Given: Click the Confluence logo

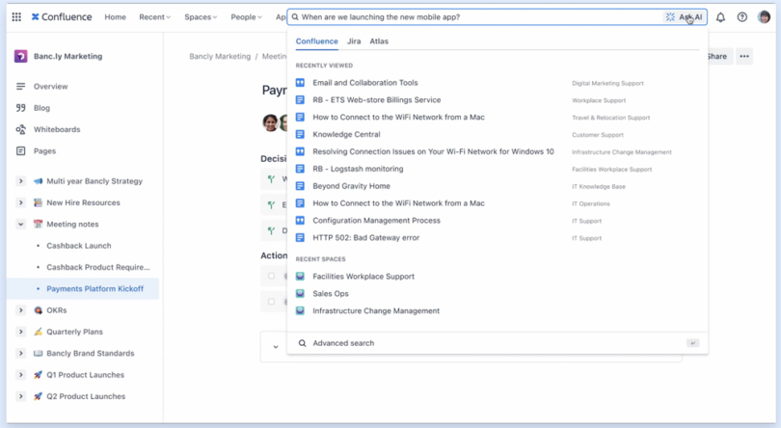Looking at the screenshot, I should [x=62, y=17].
